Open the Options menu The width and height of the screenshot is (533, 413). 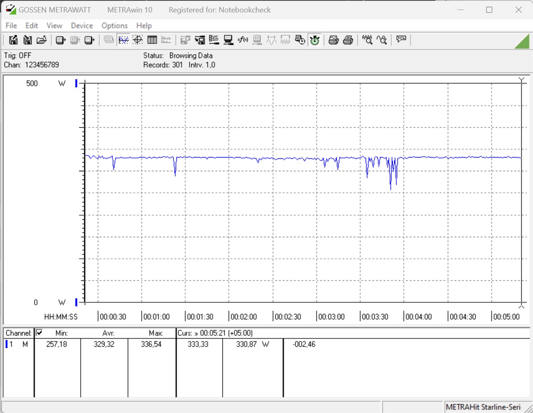pos(115,26)
